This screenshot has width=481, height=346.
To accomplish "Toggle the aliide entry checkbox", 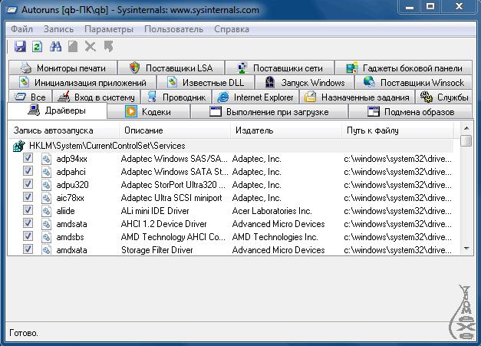I will click(28, 209).
